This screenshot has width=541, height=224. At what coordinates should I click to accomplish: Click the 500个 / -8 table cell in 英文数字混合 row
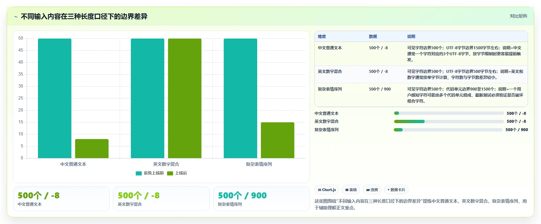378,72
